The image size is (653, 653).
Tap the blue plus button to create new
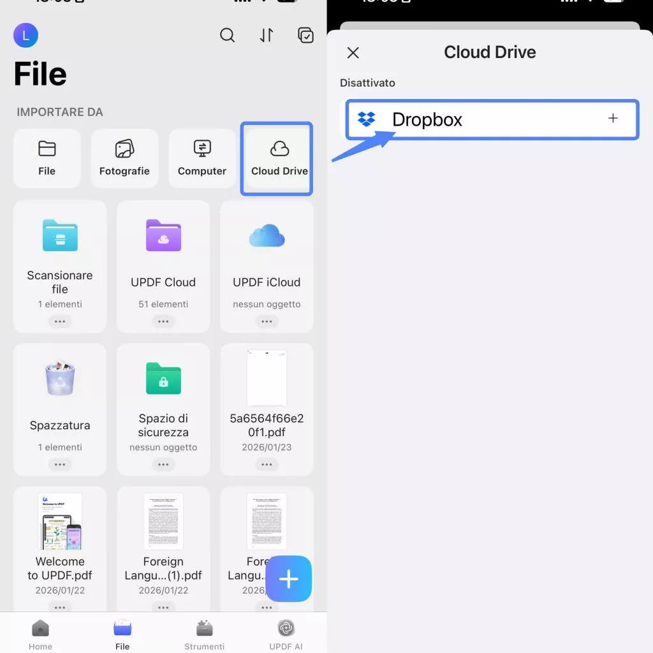[288, 579]
